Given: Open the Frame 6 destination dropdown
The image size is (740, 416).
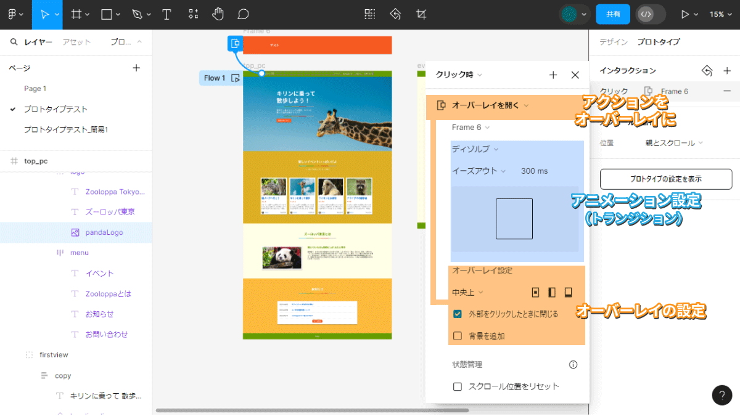Looking at the screenshot, I should 471,128.
